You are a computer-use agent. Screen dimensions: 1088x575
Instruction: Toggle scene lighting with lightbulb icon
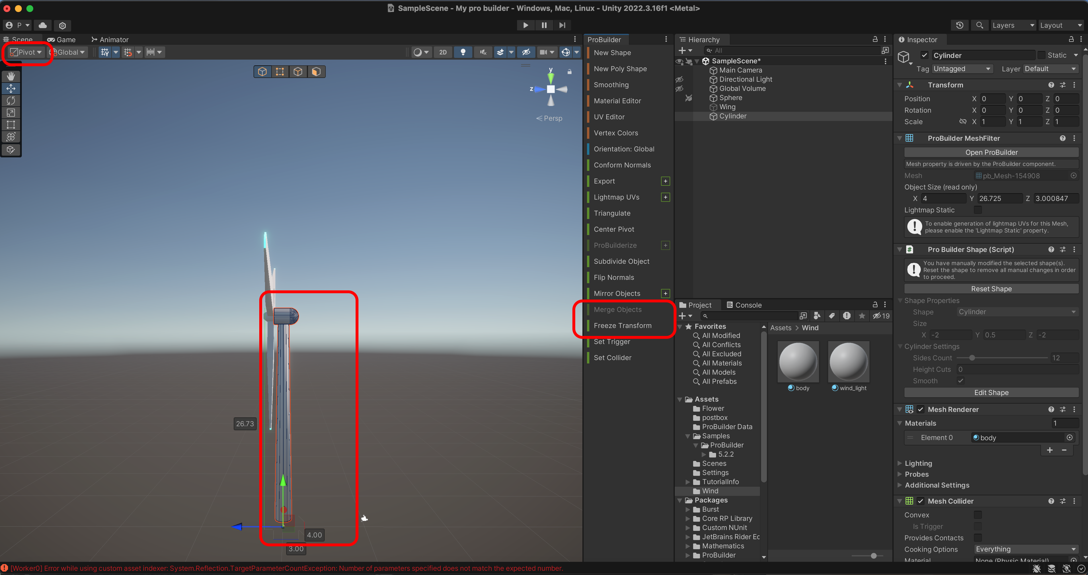point(463,52)
